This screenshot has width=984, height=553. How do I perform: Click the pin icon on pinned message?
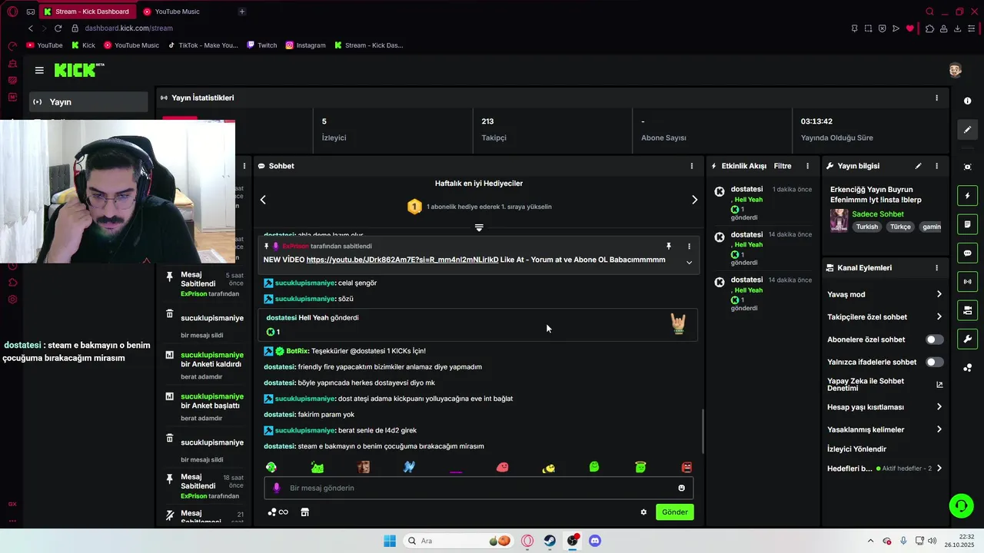coord(669,247)
